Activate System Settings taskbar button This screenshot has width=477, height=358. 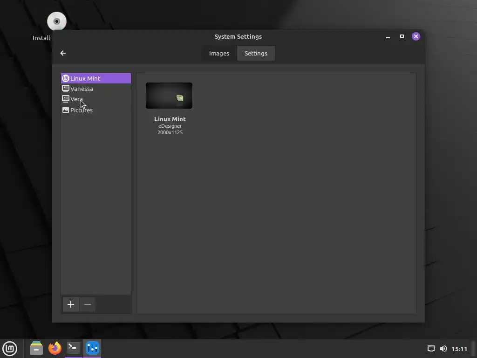pyautogui.click(x=92, y=348)
